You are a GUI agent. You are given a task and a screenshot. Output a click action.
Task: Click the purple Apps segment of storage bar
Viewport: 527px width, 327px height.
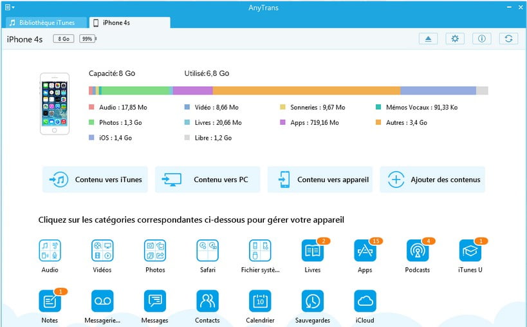193,90
